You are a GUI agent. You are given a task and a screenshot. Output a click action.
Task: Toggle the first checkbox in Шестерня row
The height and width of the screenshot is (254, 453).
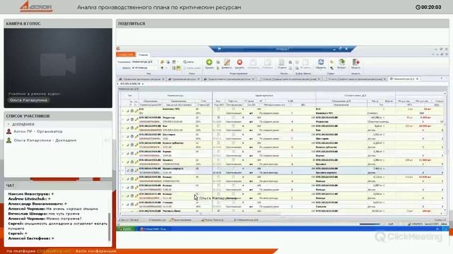pos(219,135)
